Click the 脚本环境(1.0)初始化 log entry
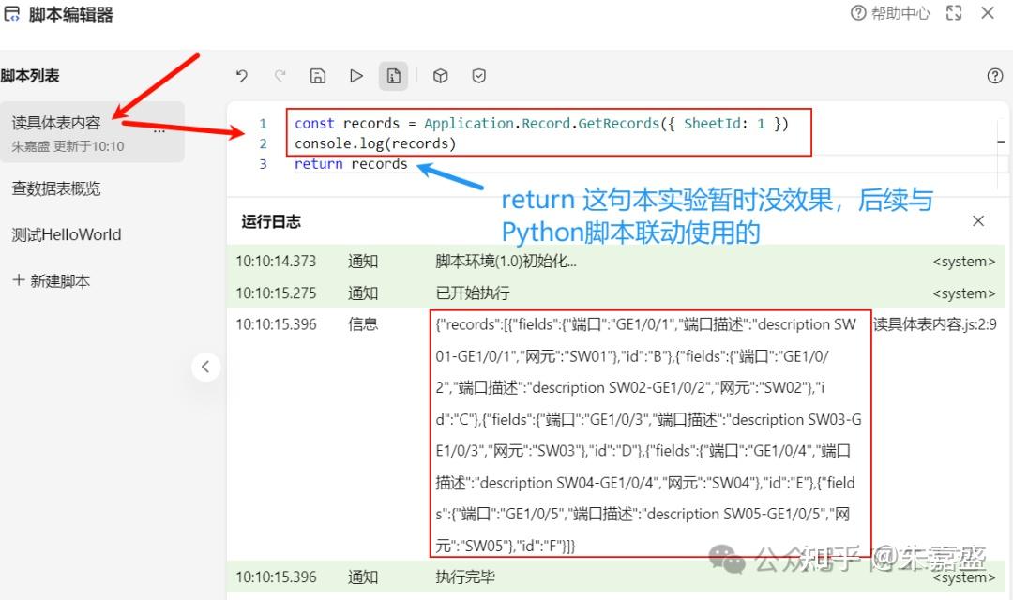1013x600 pixels. tap(615, 261)
